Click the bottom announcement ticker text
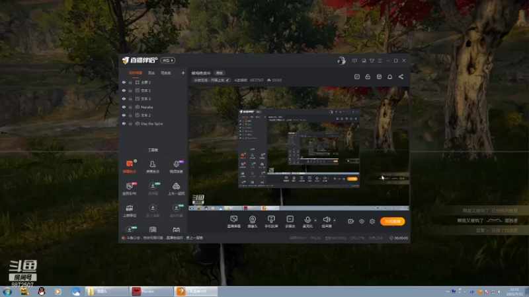The height and width of the screenshot is (297, 529). 165,238
